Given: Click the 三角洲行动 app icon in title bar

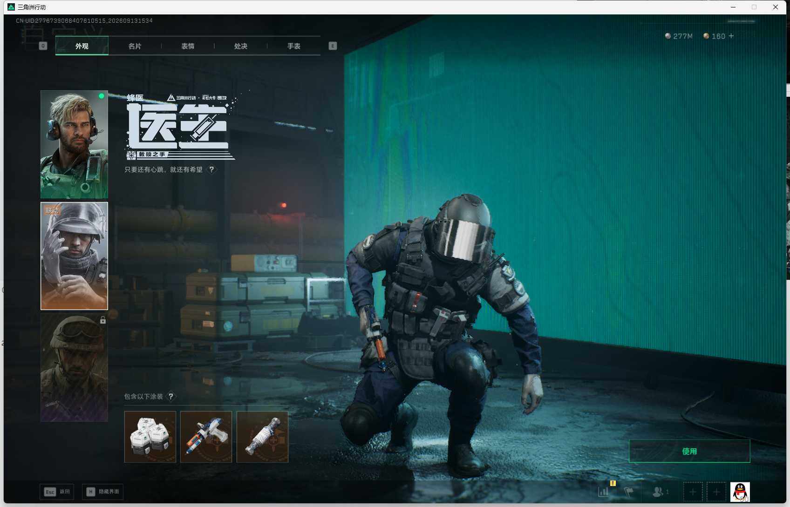Looking at the screenshot, I should tap(11, 7).
